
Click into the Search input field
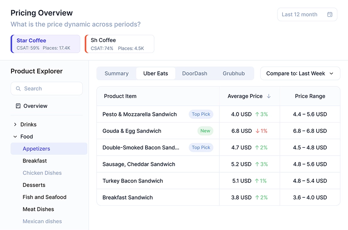pyautogui.click(x=51, y=89)
